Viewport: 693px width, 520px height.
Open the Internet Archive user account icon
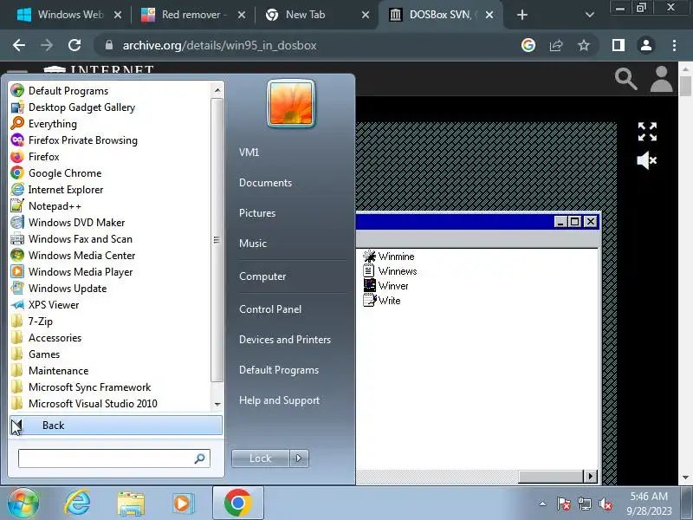click(661, 79)
